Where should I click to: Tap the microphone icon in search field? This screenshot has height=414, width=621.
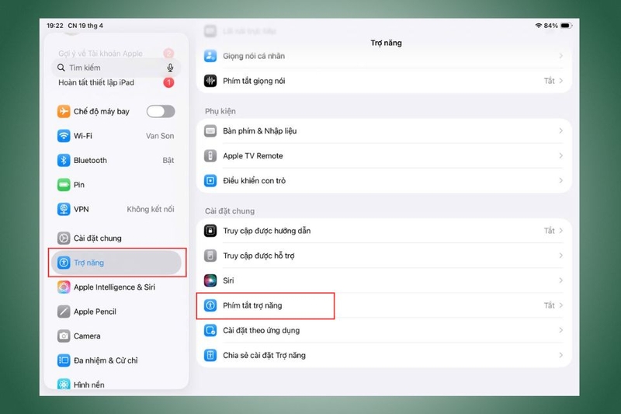[170, 68]
